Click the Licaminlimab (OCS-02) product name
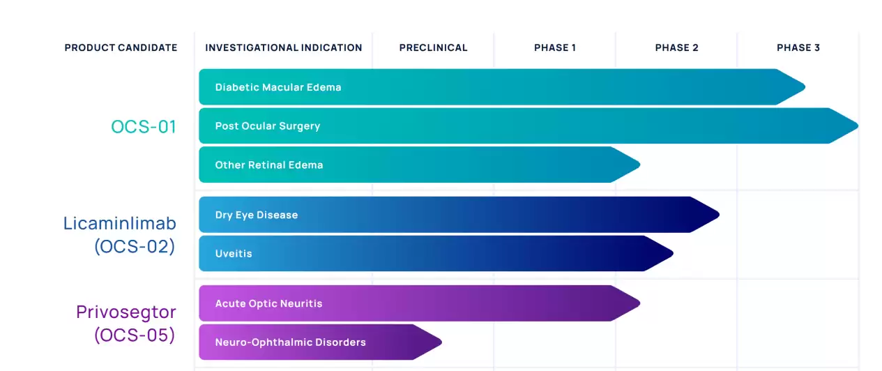 coord(119,235)
